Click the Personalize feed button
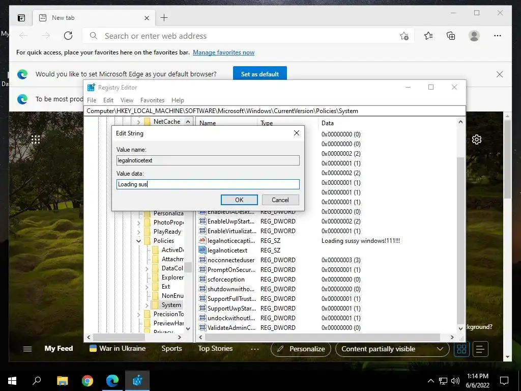 301,349
